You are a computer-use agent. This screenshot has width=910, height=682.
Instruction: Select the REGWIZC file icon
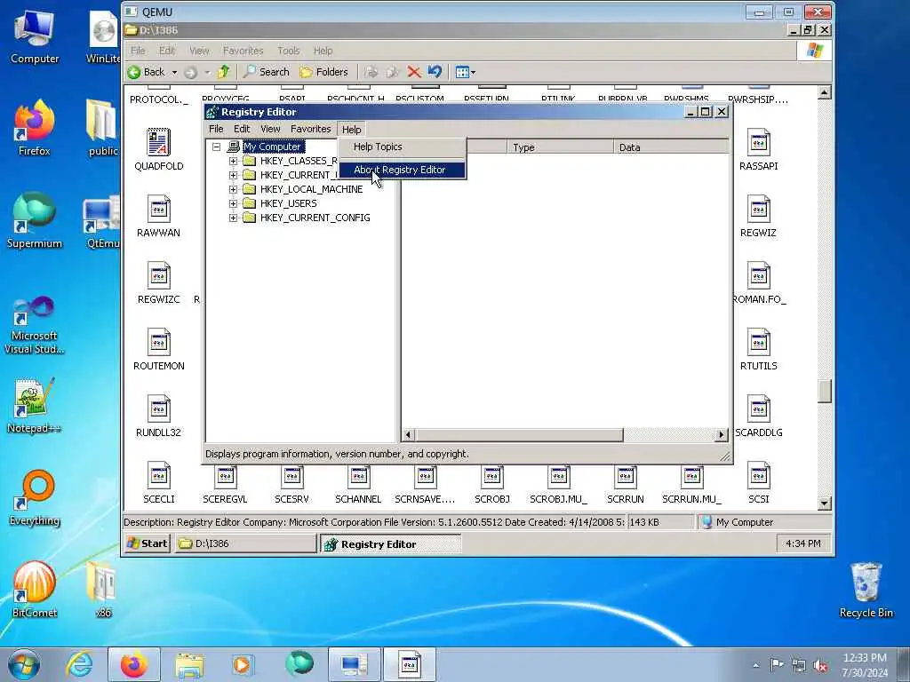tap(158, 283)
